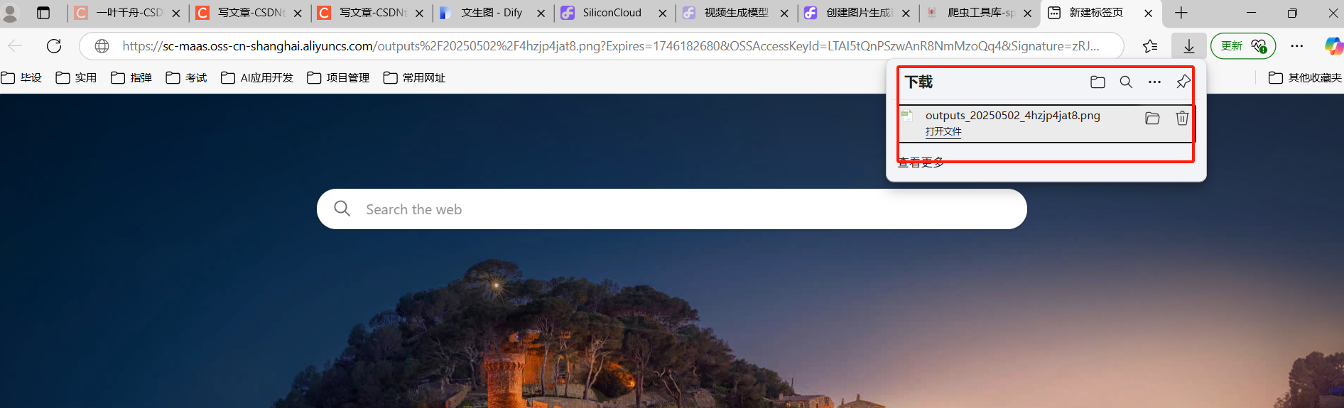
Task: Click 查看更多 to see more downloads
Action: 921,162
